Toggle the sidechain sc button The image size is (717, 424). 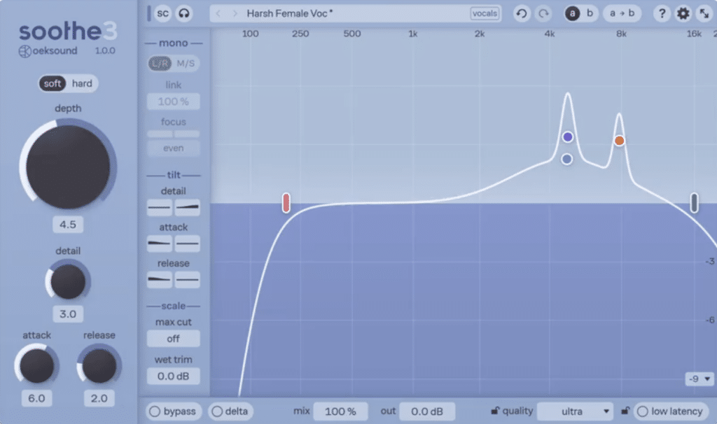[x=162, y=13]
